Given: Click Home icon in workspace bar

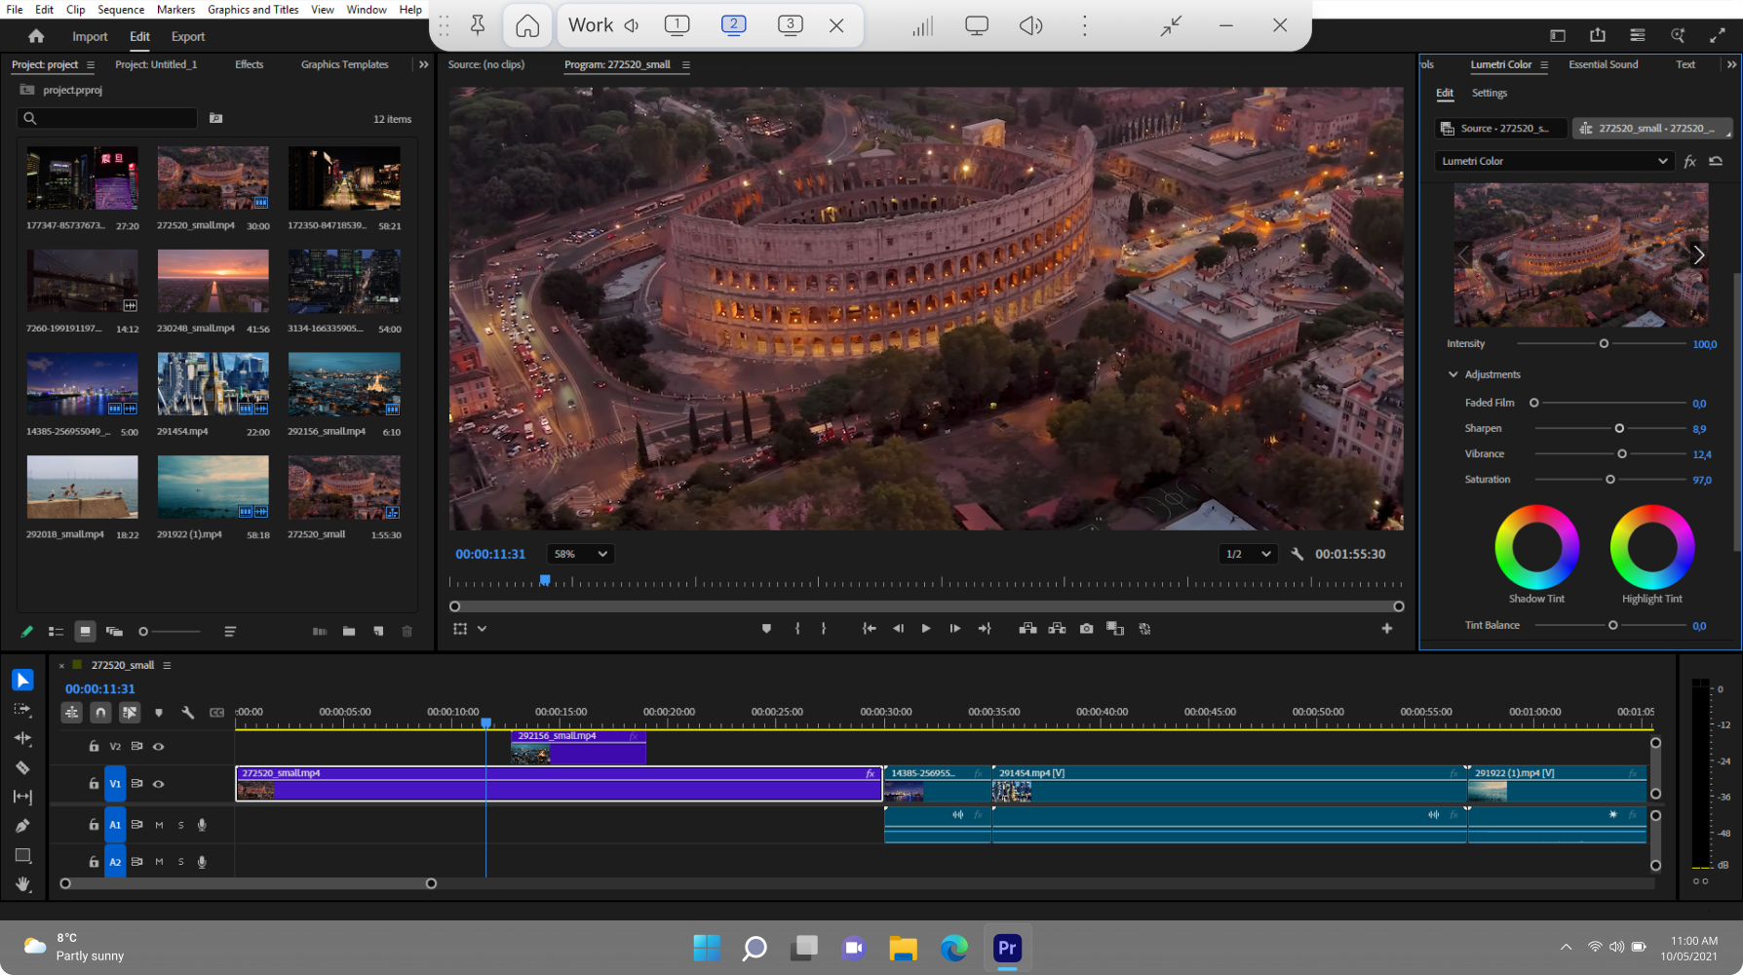Looking at the screenshot, I should coord(36,36).
